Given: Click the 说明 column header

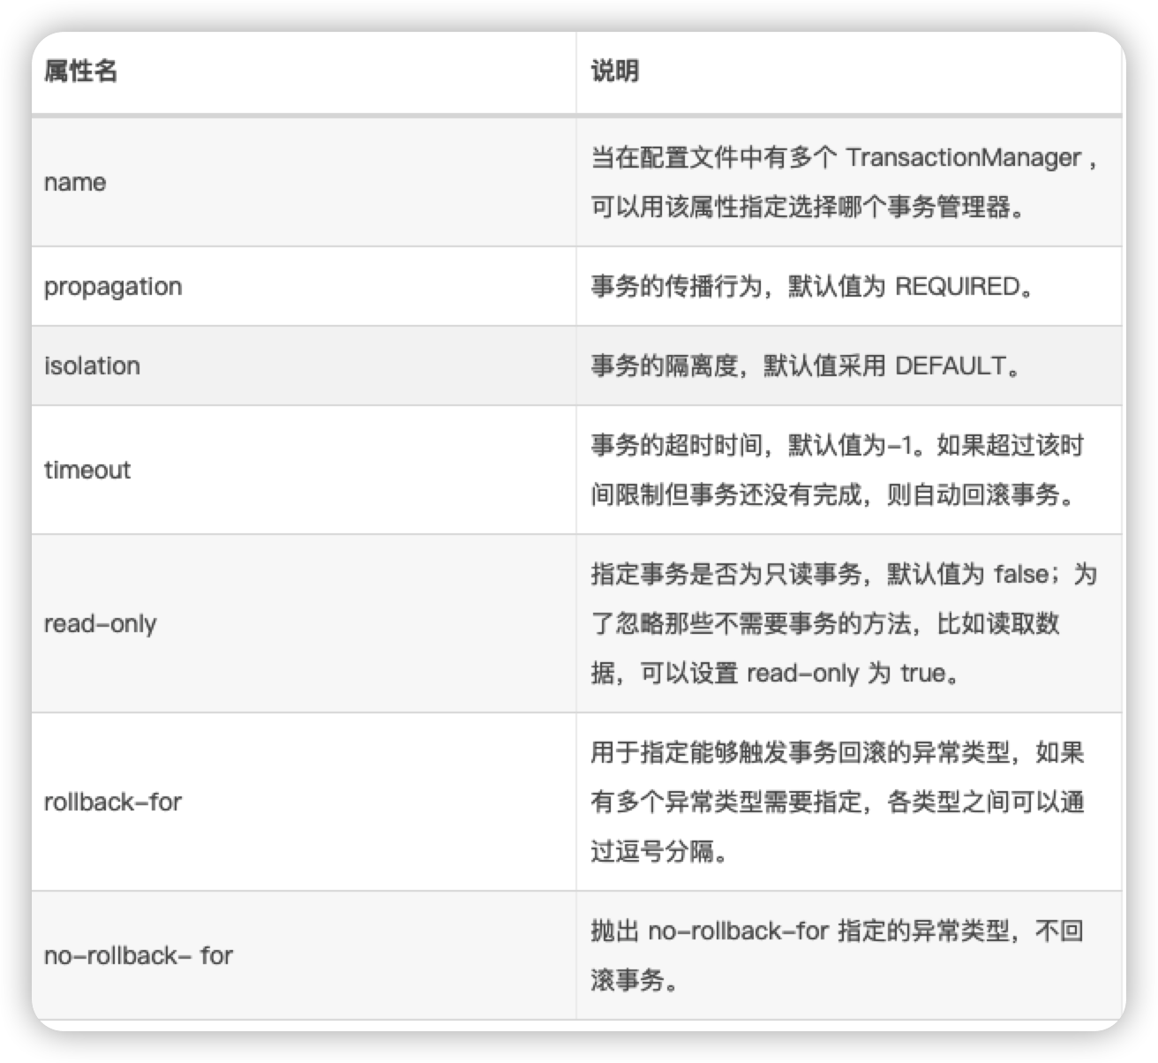Looking at the screenshot, I should point(615,71).
